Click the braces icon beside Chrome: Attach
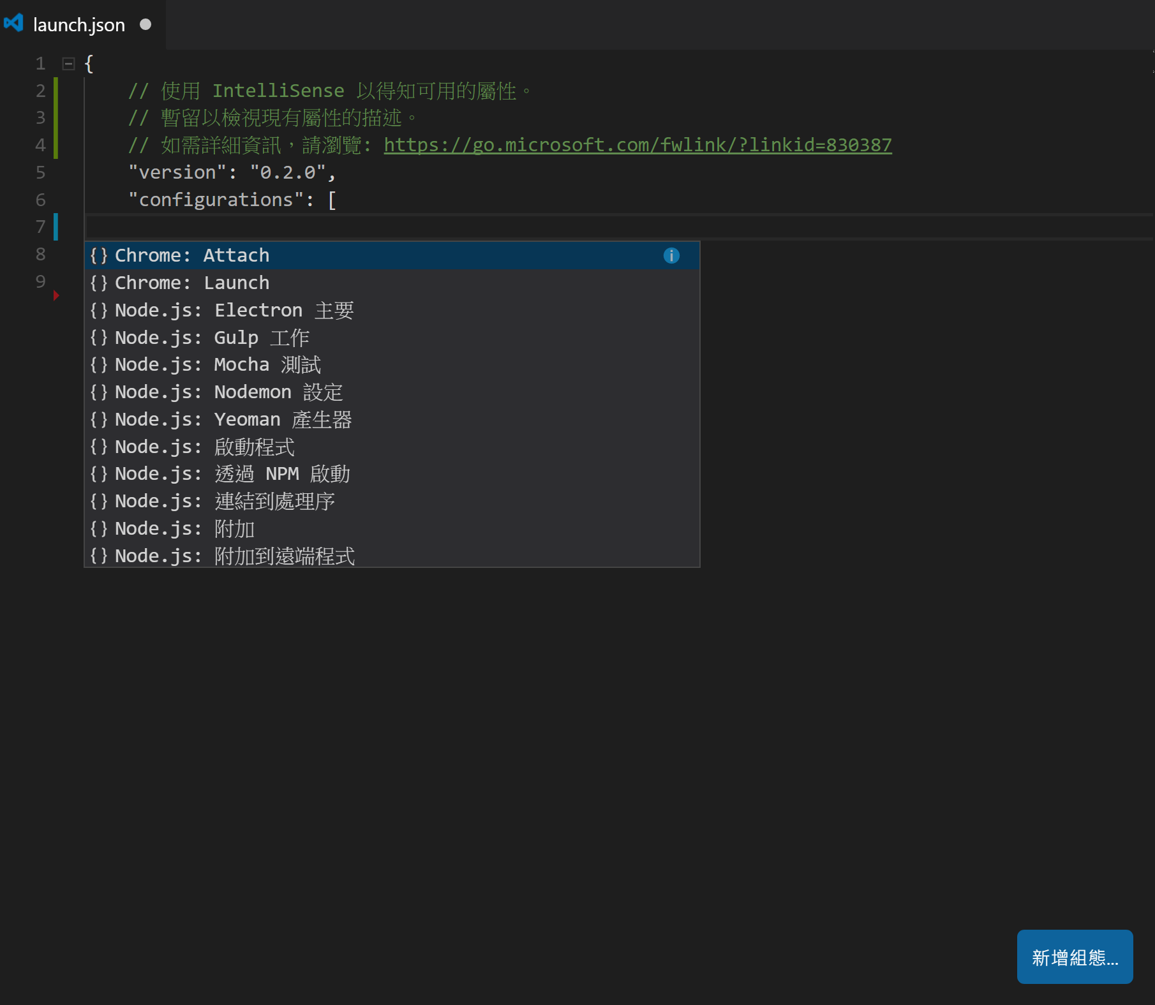The width and height of the screenshot is (1155, 1005). pyautogui.click(x=99, y=255)
